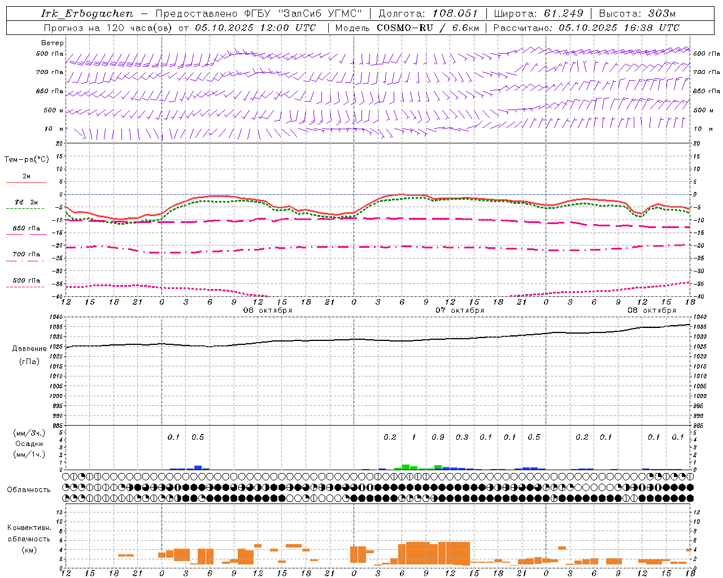Screen dimensions: 723x578
Task: Click the precipitation value '0.3'
Action: [462, 437]
